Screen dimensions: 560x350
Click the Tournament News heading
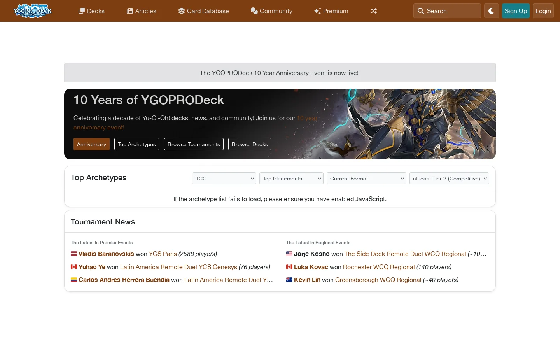pyautogui.click(x=103, y=222)
